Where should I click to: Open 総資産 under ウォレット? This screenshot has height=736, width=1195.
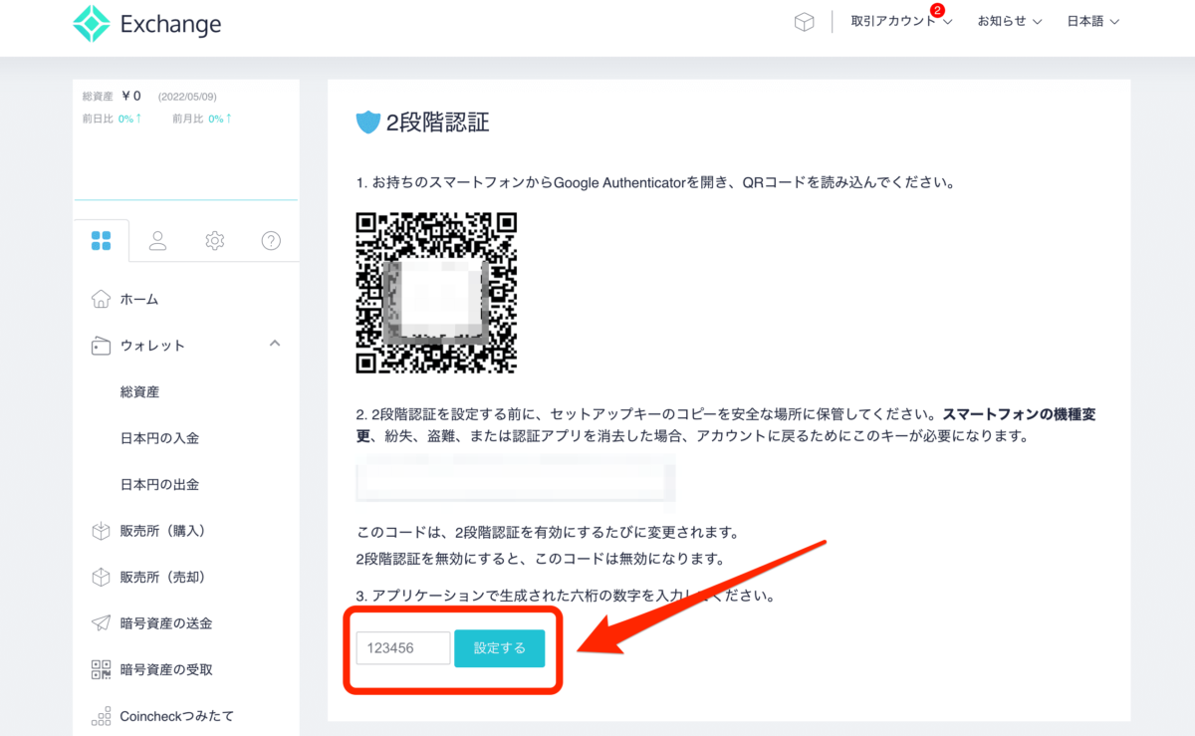(x=139, y=391)
